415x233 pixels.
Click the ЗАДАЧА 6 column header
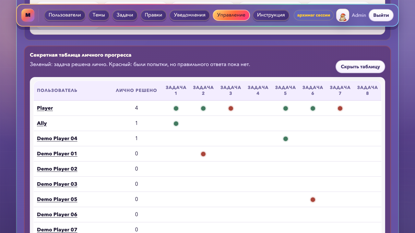point(313,90)
